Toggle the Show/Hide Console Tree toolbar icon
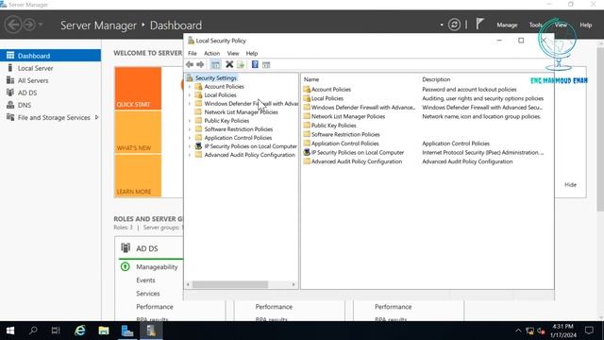604x340 pixels. point(215,65)
